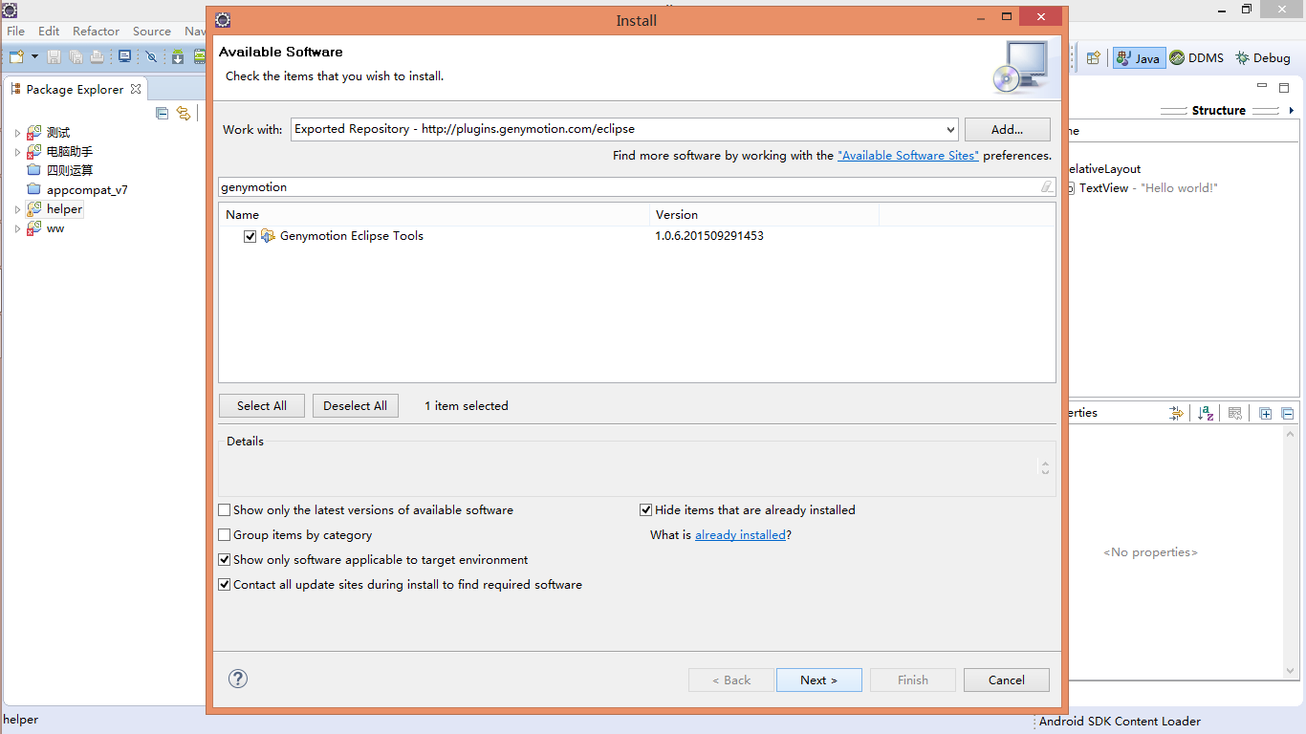Open the Refactor menu
This screenshot has height=734, width=1306.
pos(97,31)
